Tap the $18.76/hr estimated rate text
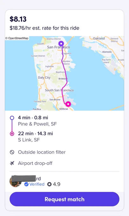Screen dimensions: 129x216 tap(44, 28)
